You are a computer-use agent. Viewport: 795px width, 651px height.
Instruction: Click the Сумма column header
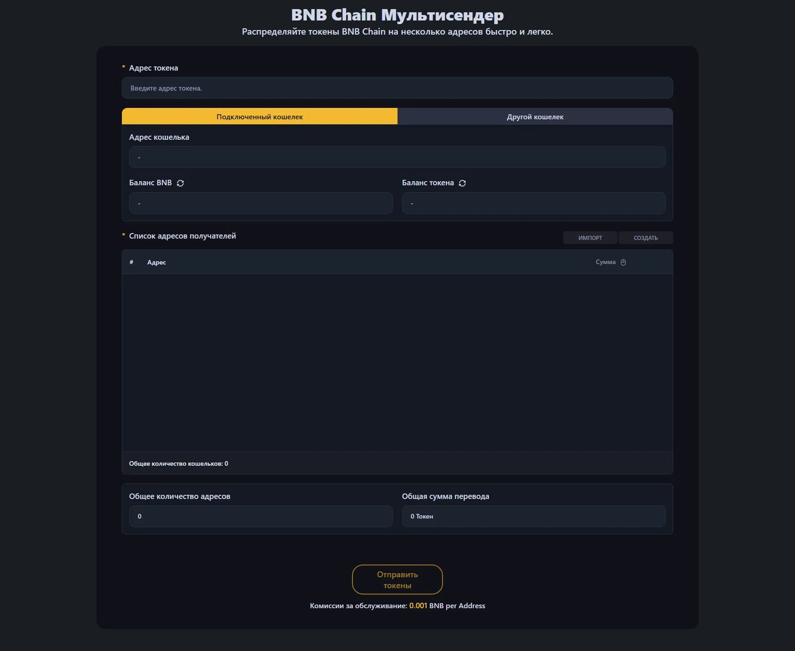(605, 262)
